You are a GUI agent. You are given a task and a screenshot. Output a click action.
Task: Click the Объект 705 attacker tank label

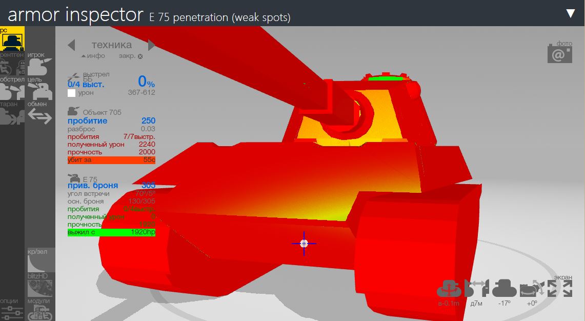(x=94, y=112)
